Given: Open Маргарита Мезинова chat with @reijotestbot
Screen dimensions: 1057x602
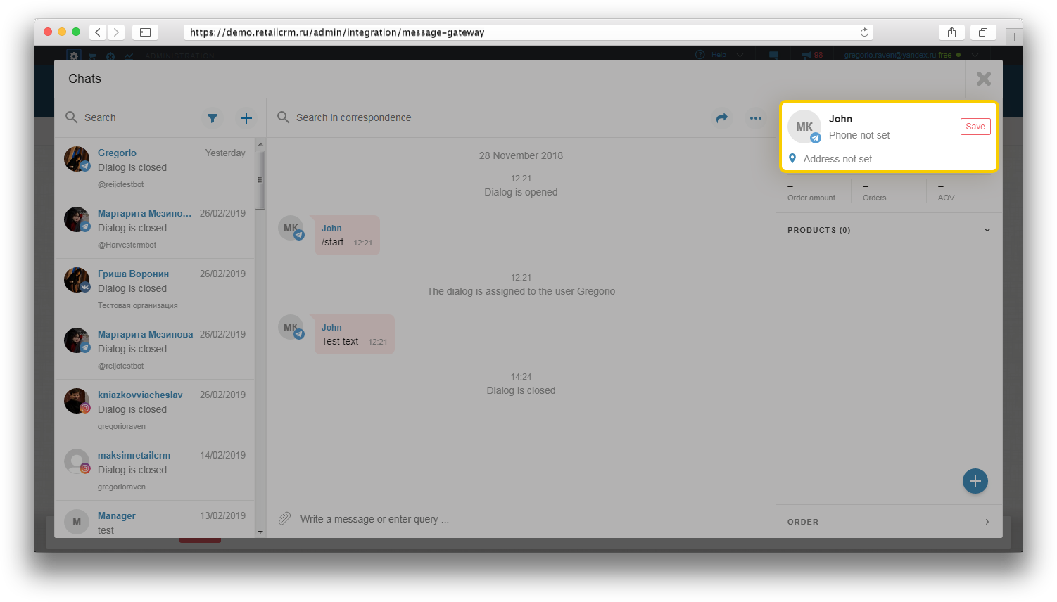Looking at the screenshot, I should (x=155, y=350).
